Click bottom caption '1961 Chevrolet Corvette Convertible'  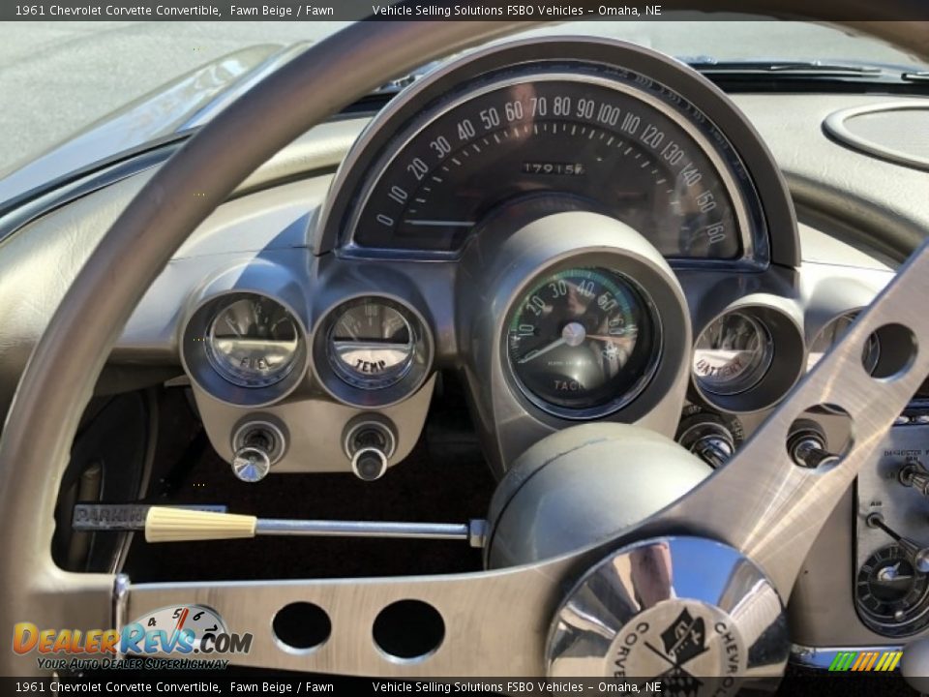(117, 687)
